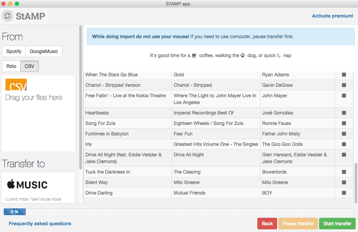358x232 pixels.
Task: Toggle checkbox for When The Stars Go Blue
Action: 344,75
